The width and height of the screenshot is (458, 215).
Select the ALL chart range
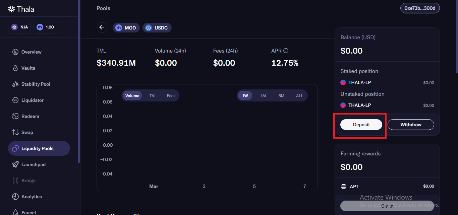click(299, 96)
